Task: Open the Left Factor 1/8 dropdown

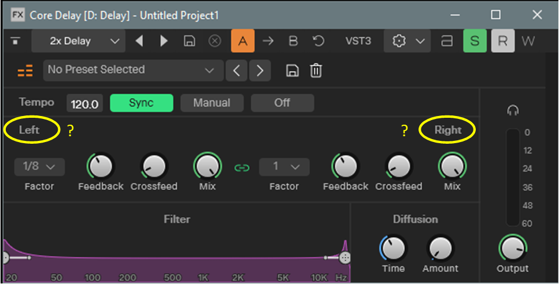Action: point(39,167)
